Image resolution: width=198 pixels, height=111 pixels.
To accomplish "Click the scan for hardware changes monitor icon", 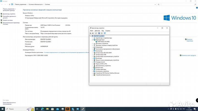I will pos(105,33).
